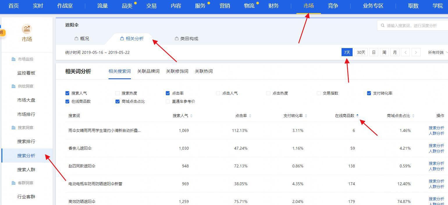This screenshot has width=448, height=205.
Task: Uncheck the 点击率 checkbox
Action: pos(168,93)
